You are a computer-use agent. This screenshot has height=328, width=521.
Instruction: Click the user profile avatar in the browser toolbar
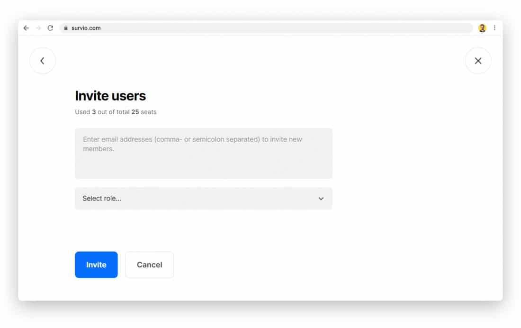click(482, 28)
